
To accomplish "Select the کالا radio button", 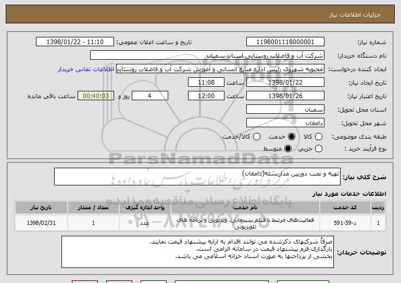I will (x=318, y=137).
